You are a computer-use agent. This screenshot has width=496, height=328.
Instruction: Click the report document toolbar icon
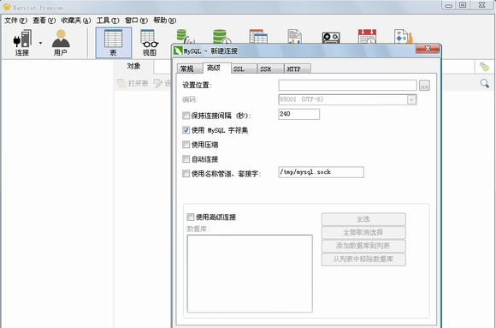[x=294, y=37]
